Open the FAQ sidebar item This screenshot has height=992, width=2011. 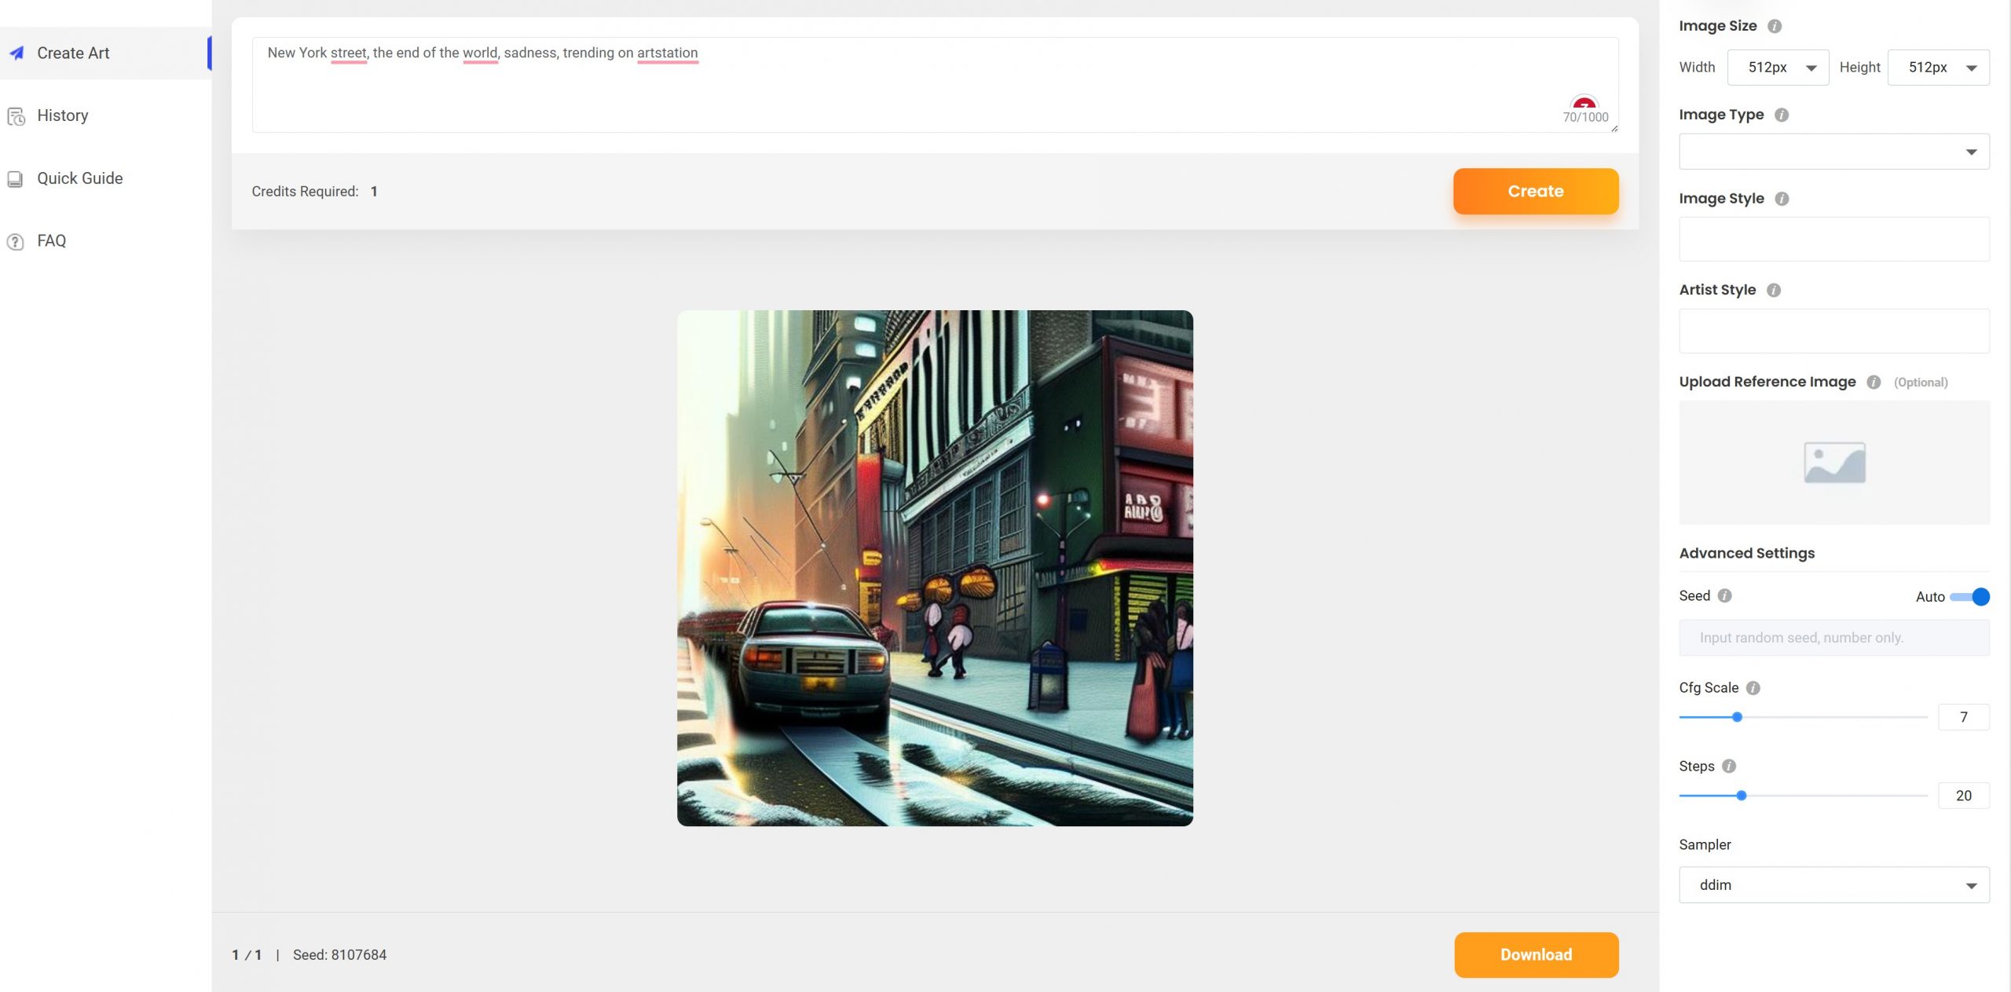pos(51,241)
